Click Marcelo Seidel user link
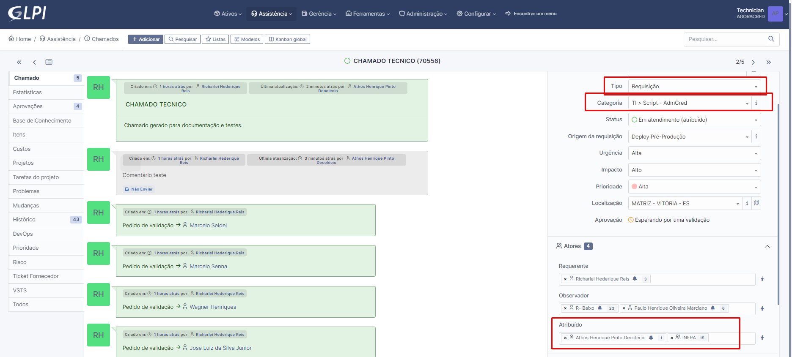The image size is (792, 357). click(208, 226)
